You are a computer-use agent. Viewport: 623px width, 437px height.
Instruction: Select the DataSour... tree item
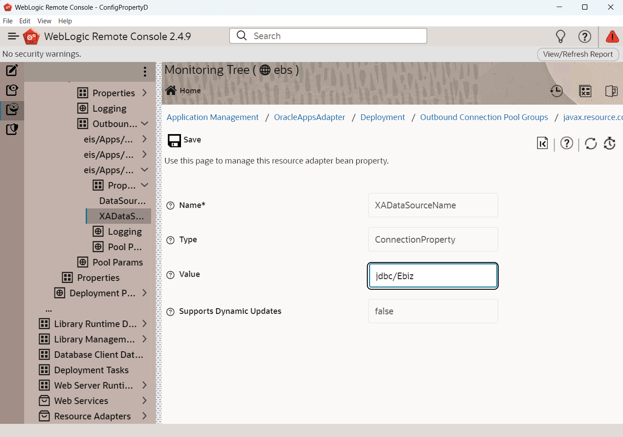click(x=122, y=201)
